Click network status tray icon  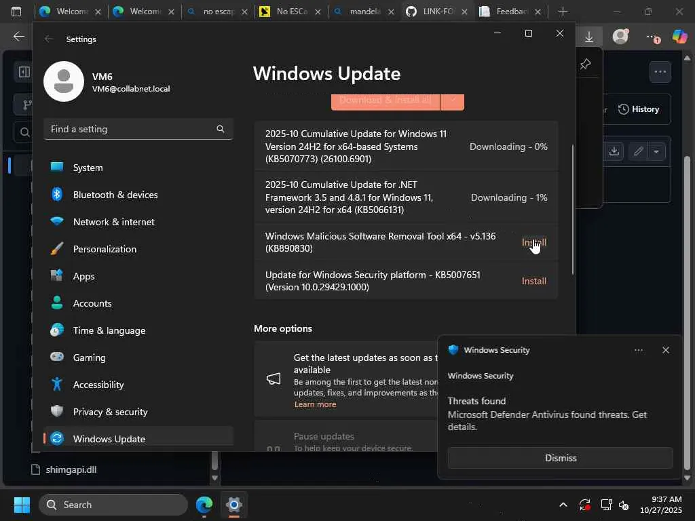pos(606,505)
